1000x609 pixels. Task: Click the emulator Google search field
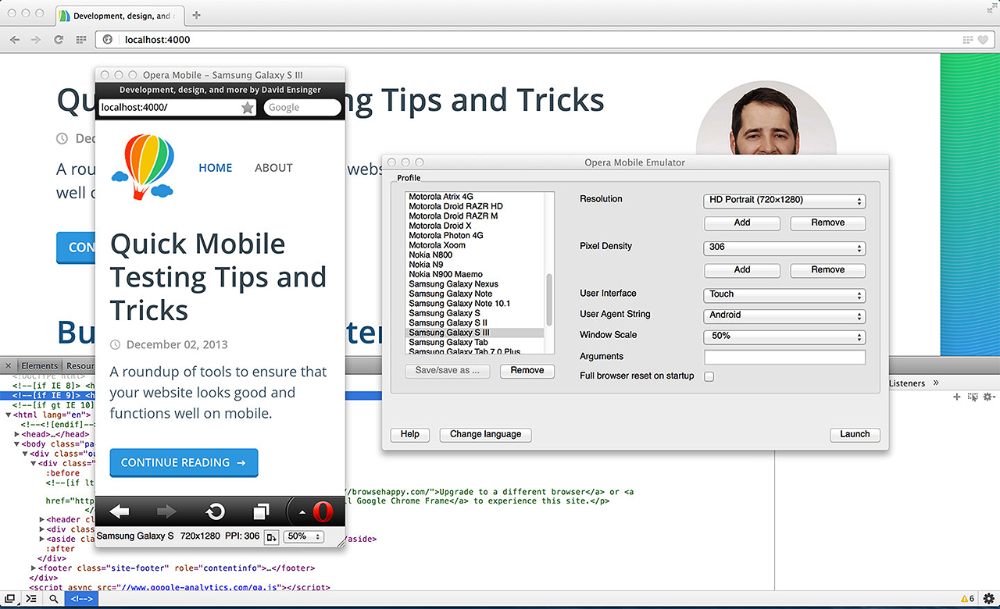pyautogui.click(x=302, y=108)
